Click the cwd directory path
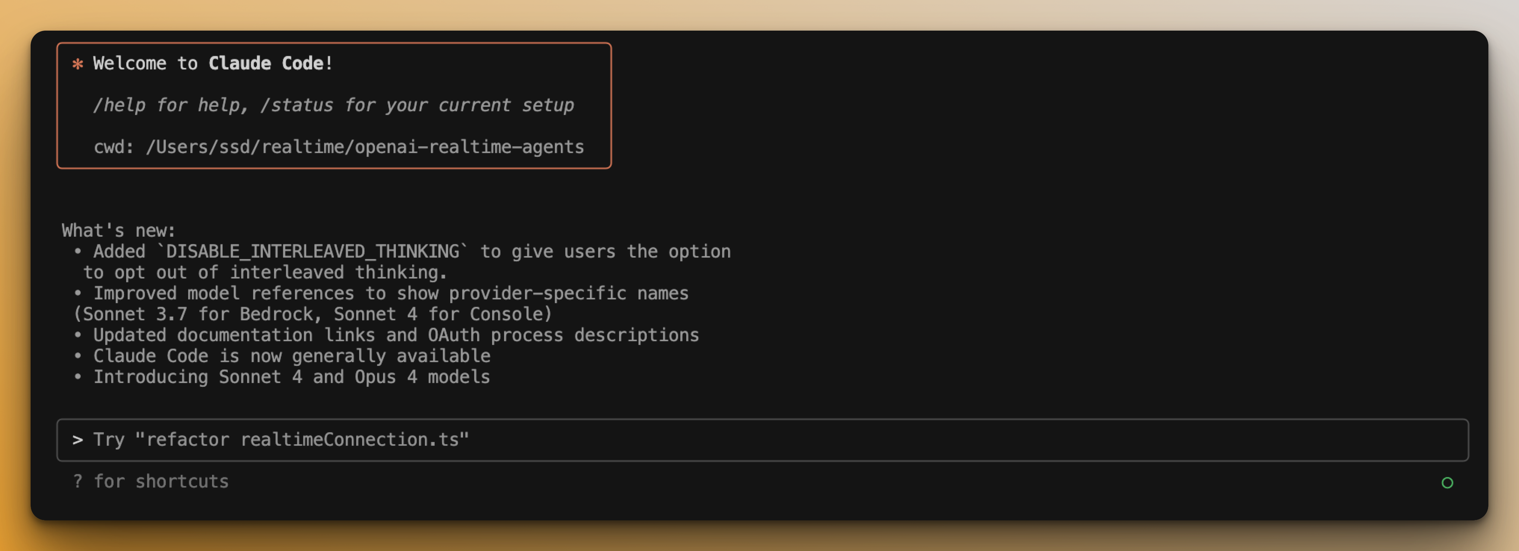 click(364, 147)
